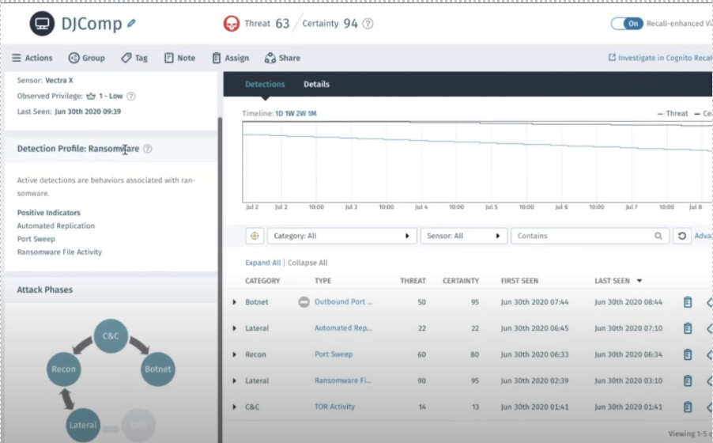Open the Ransomware Fi... detection link

coord(343,381)
